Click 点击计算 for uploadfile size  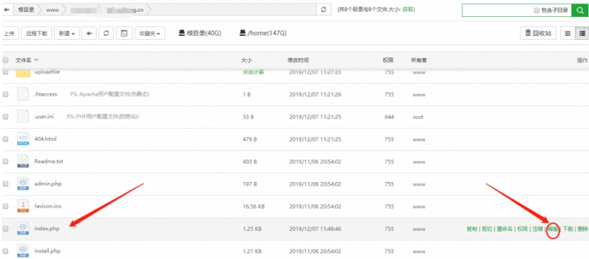pos(253,72)
